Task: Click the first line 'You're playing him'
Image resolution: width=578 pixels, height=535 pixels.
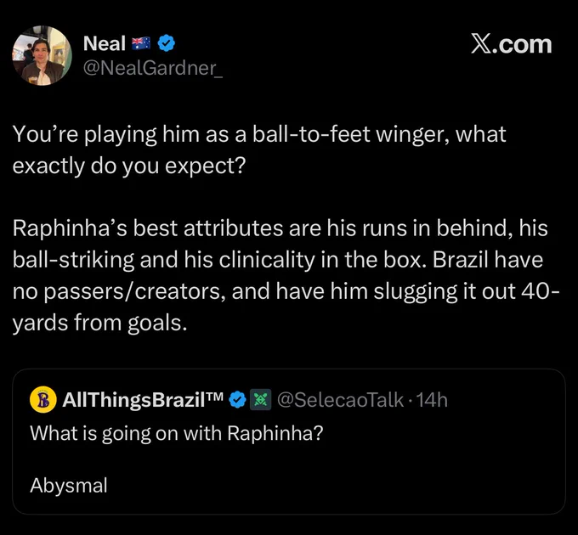Action: pyautogui.click(x=259, y=134)
